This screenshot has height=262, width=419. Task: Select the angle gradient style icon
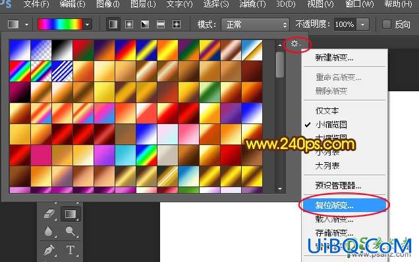tap(145, 24)
